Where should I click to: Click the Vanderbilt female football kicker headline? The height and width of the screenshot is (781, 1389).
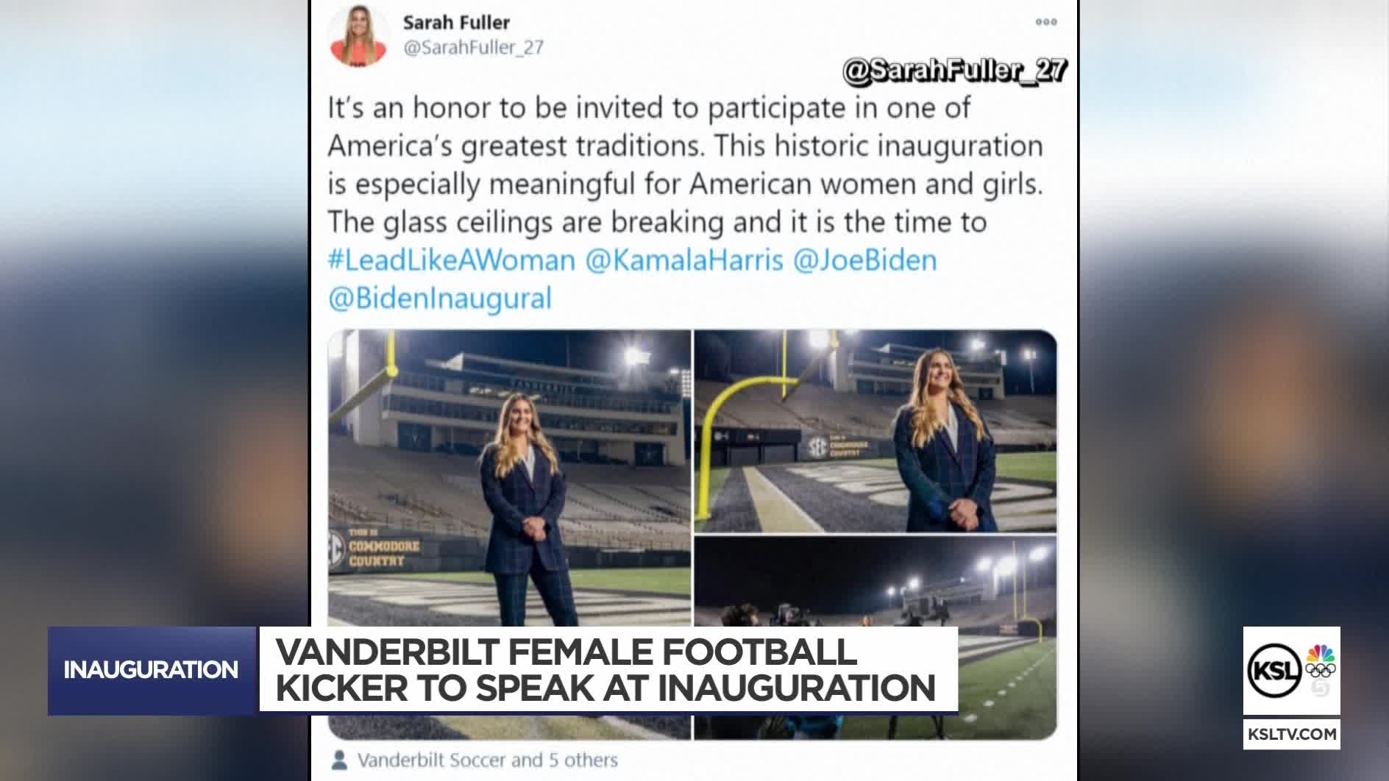605,669
